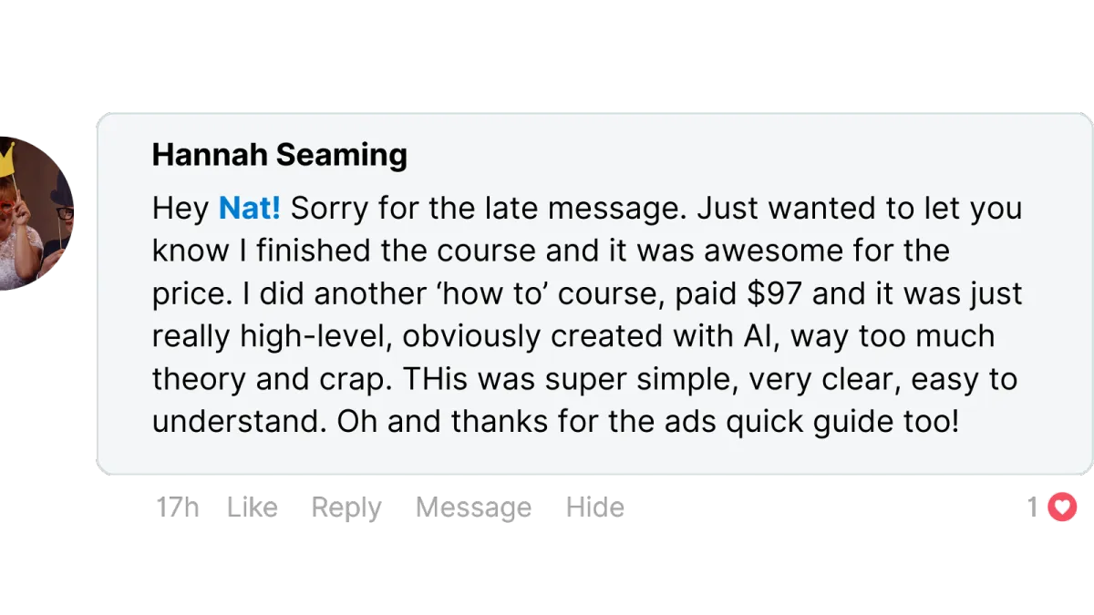Viewport: 1094px width, 615px height.
Task: Click the word "understand." in the comment
Action: click(x=233, y=423)
